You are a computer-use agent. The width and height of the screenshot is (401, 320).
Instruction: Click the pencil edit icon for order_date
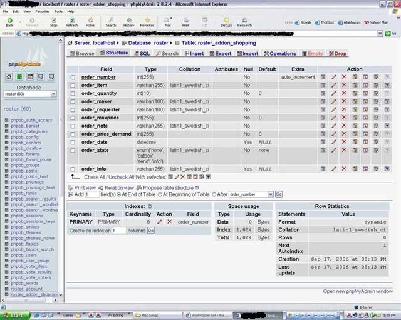click(334, 142)
